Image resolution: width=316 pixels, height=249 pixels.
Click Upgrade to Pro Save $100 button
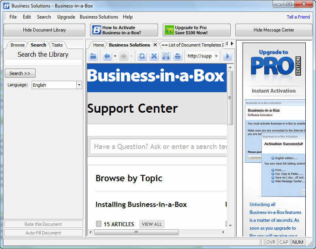click(197, 30)
